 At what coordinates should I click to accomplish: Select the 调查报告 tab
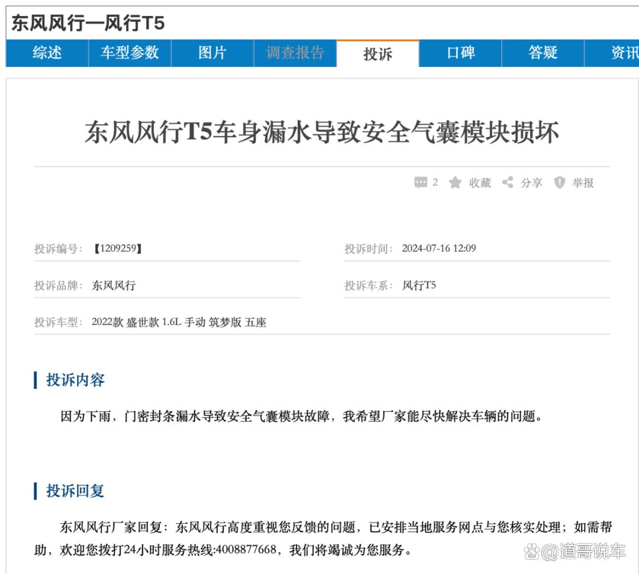[295, 53]
